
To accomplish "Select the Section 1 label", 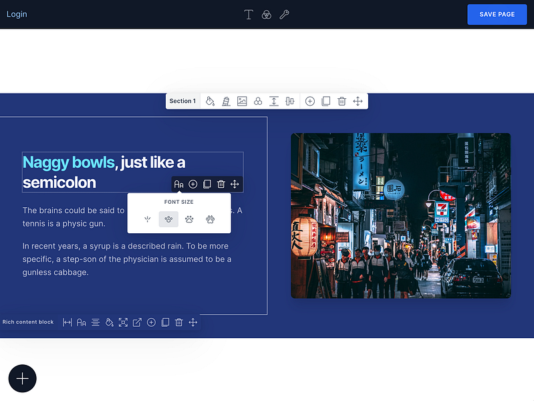I will pos(182,101).
